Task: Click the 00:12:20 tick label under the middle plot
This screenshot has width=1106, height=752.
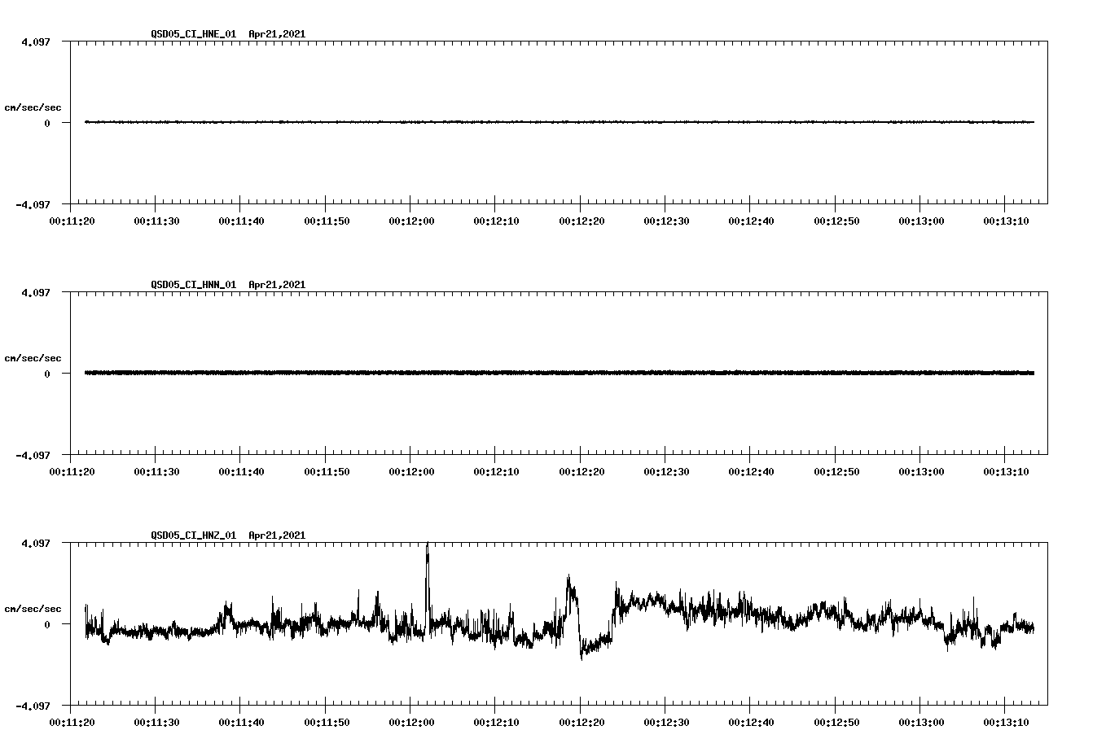Action: (582, 470)
